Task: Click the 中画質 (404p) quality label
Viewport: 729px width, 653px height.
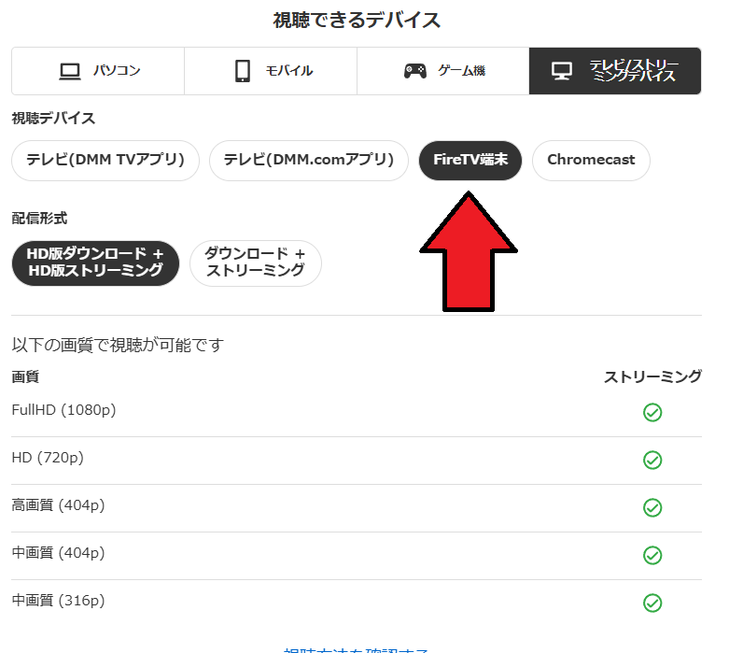Action: tap(58, 553)
